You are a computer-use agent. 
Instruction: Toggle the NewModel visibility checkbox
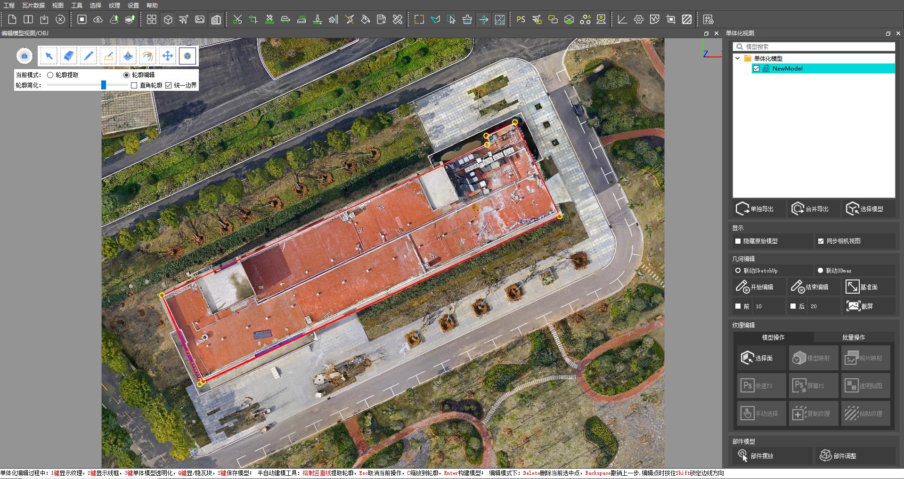757,69
